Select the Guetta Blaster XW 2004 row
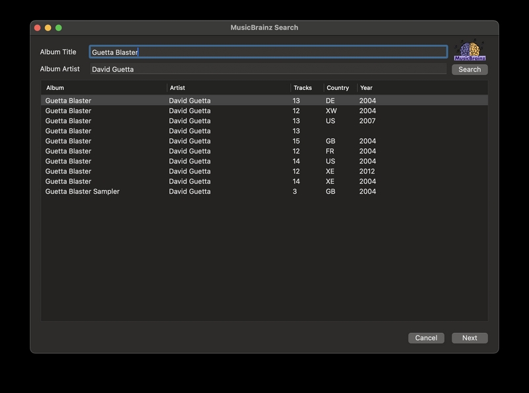This screenshot has height=393, width=529. point(264,110)
